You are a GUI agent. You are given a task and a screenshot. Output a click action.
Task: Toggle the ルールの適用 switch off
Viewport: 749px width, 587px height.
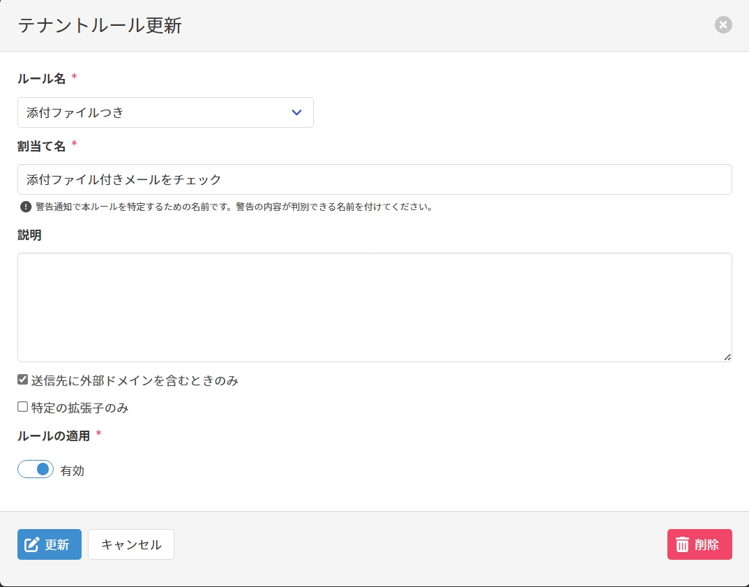36,470
